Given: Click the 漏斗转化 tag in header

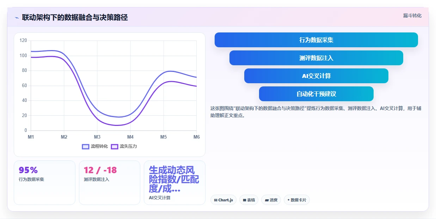Looking at the screenshot, I should (x=412, y=16).
